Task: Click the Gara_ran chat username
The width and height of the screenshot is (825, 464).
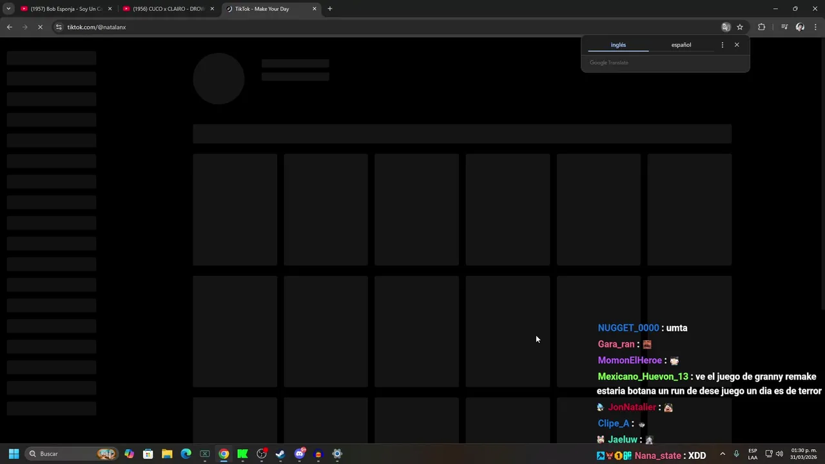Action: [x=616, y=344]
